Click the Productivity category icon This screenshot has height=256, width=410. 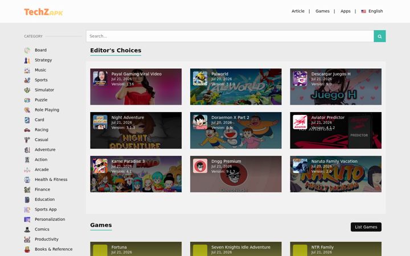point(27,240)
